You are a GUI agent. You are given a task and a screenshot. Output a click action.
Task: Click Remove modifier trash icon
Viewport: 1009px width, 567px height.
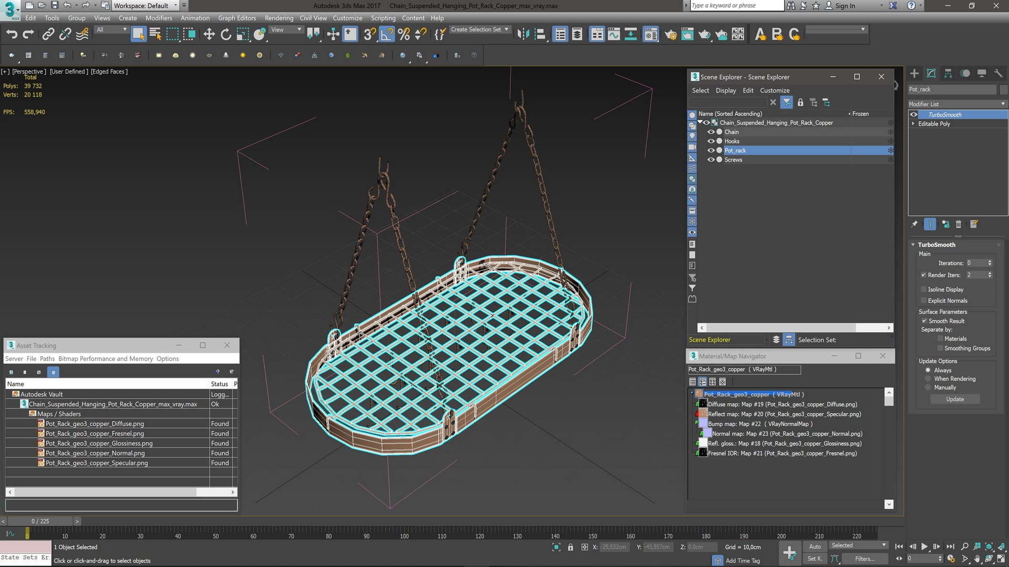(959, 224)
